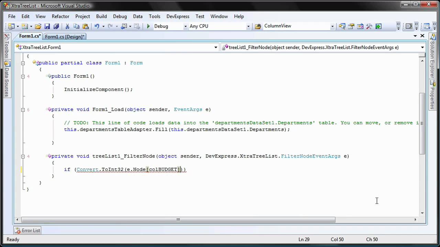Click the Redo arrow icon
The image size is (440, 247).
pyautogui.click(x=110, y=26)
